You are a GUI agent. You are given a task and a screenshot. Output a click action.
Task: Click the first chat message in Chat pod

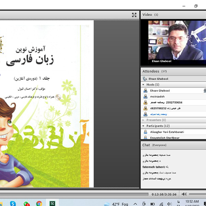point(157,155)
